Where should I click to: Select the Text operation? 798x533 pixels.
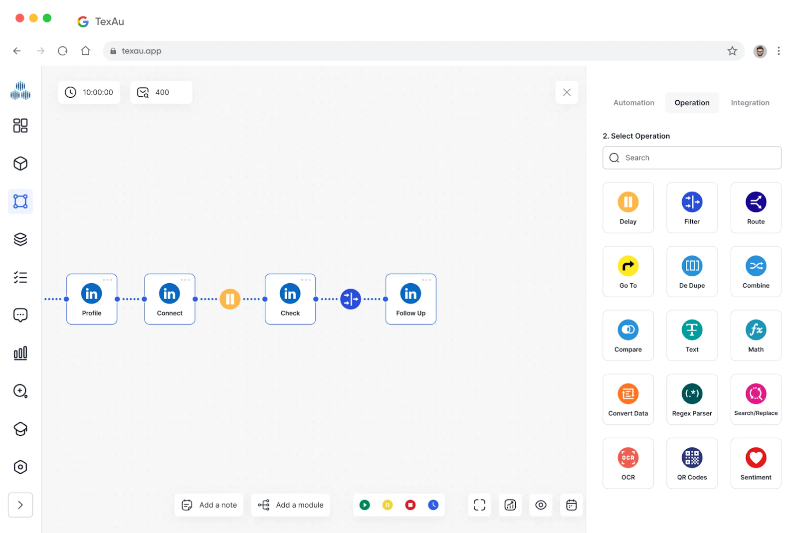point(692,335)
